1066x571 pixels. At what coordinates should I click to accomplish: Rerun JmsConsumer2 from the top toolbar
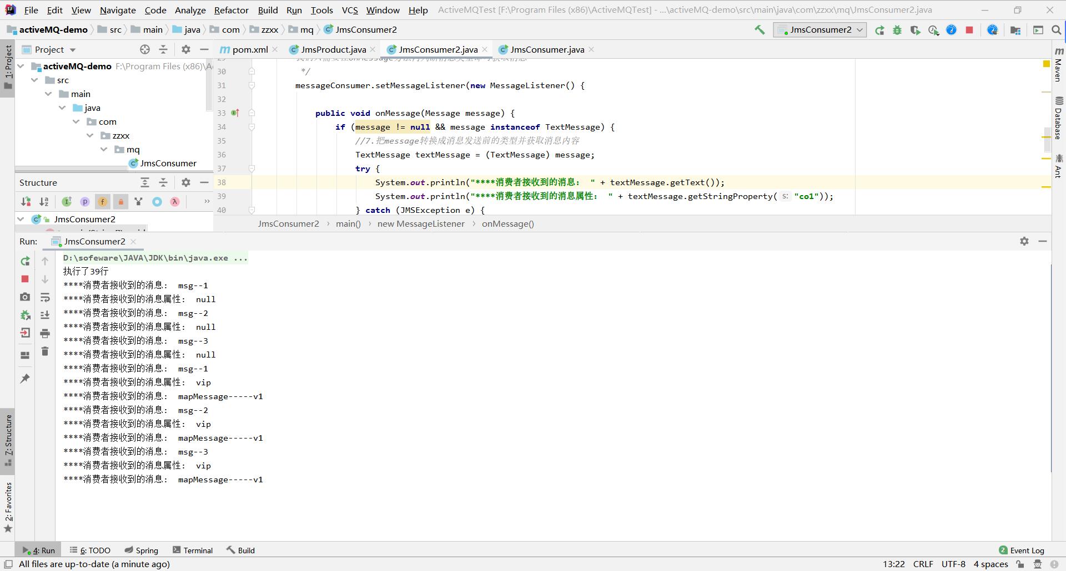click(x=879, y=30)
